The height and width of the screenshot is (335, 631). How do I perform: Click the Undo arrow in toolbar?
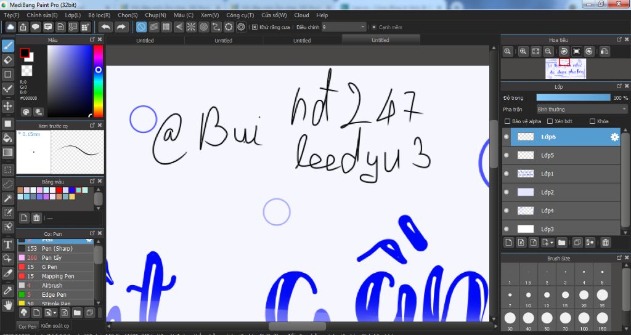pyautogui.click(x=105, y=27)
